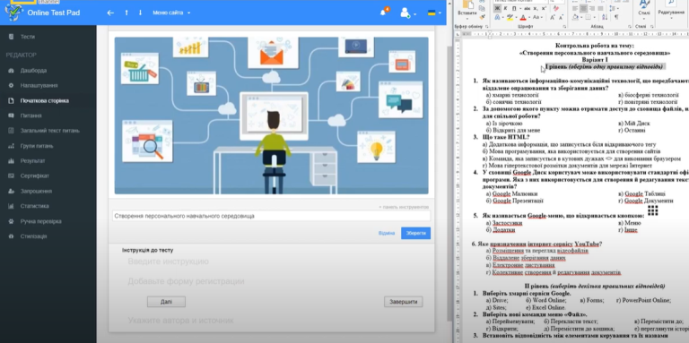Image resolution: width=689 pixels, height=343 pixels.
Task: Open Налаштування in the sidebar
Action: click(39, 86)
